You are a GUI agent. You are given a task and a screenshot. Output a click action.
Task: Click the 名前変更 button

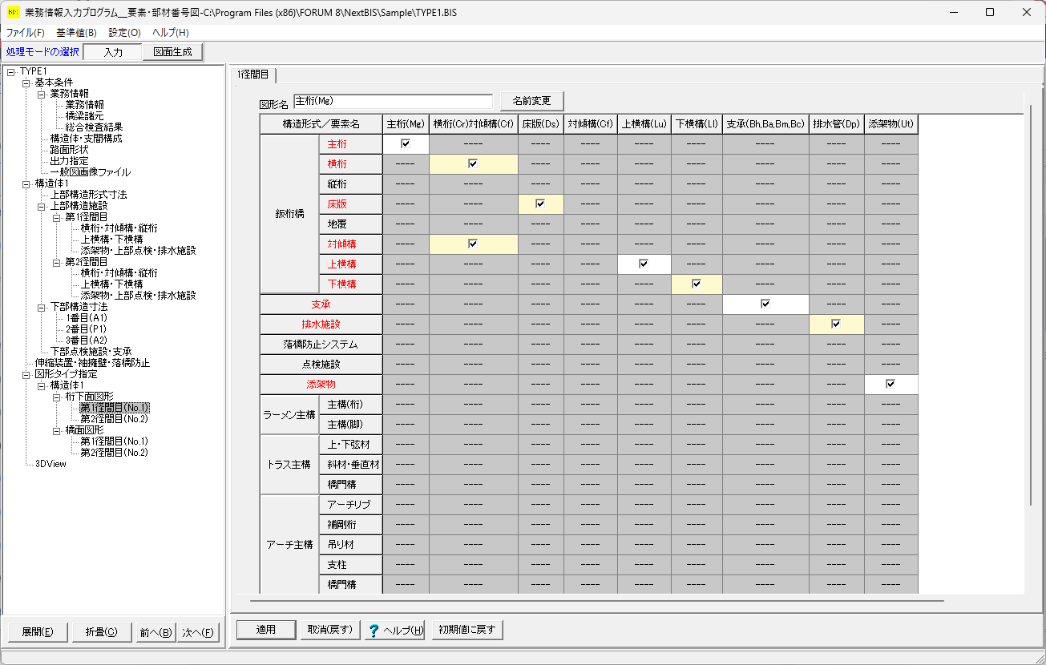pos(531,101)
